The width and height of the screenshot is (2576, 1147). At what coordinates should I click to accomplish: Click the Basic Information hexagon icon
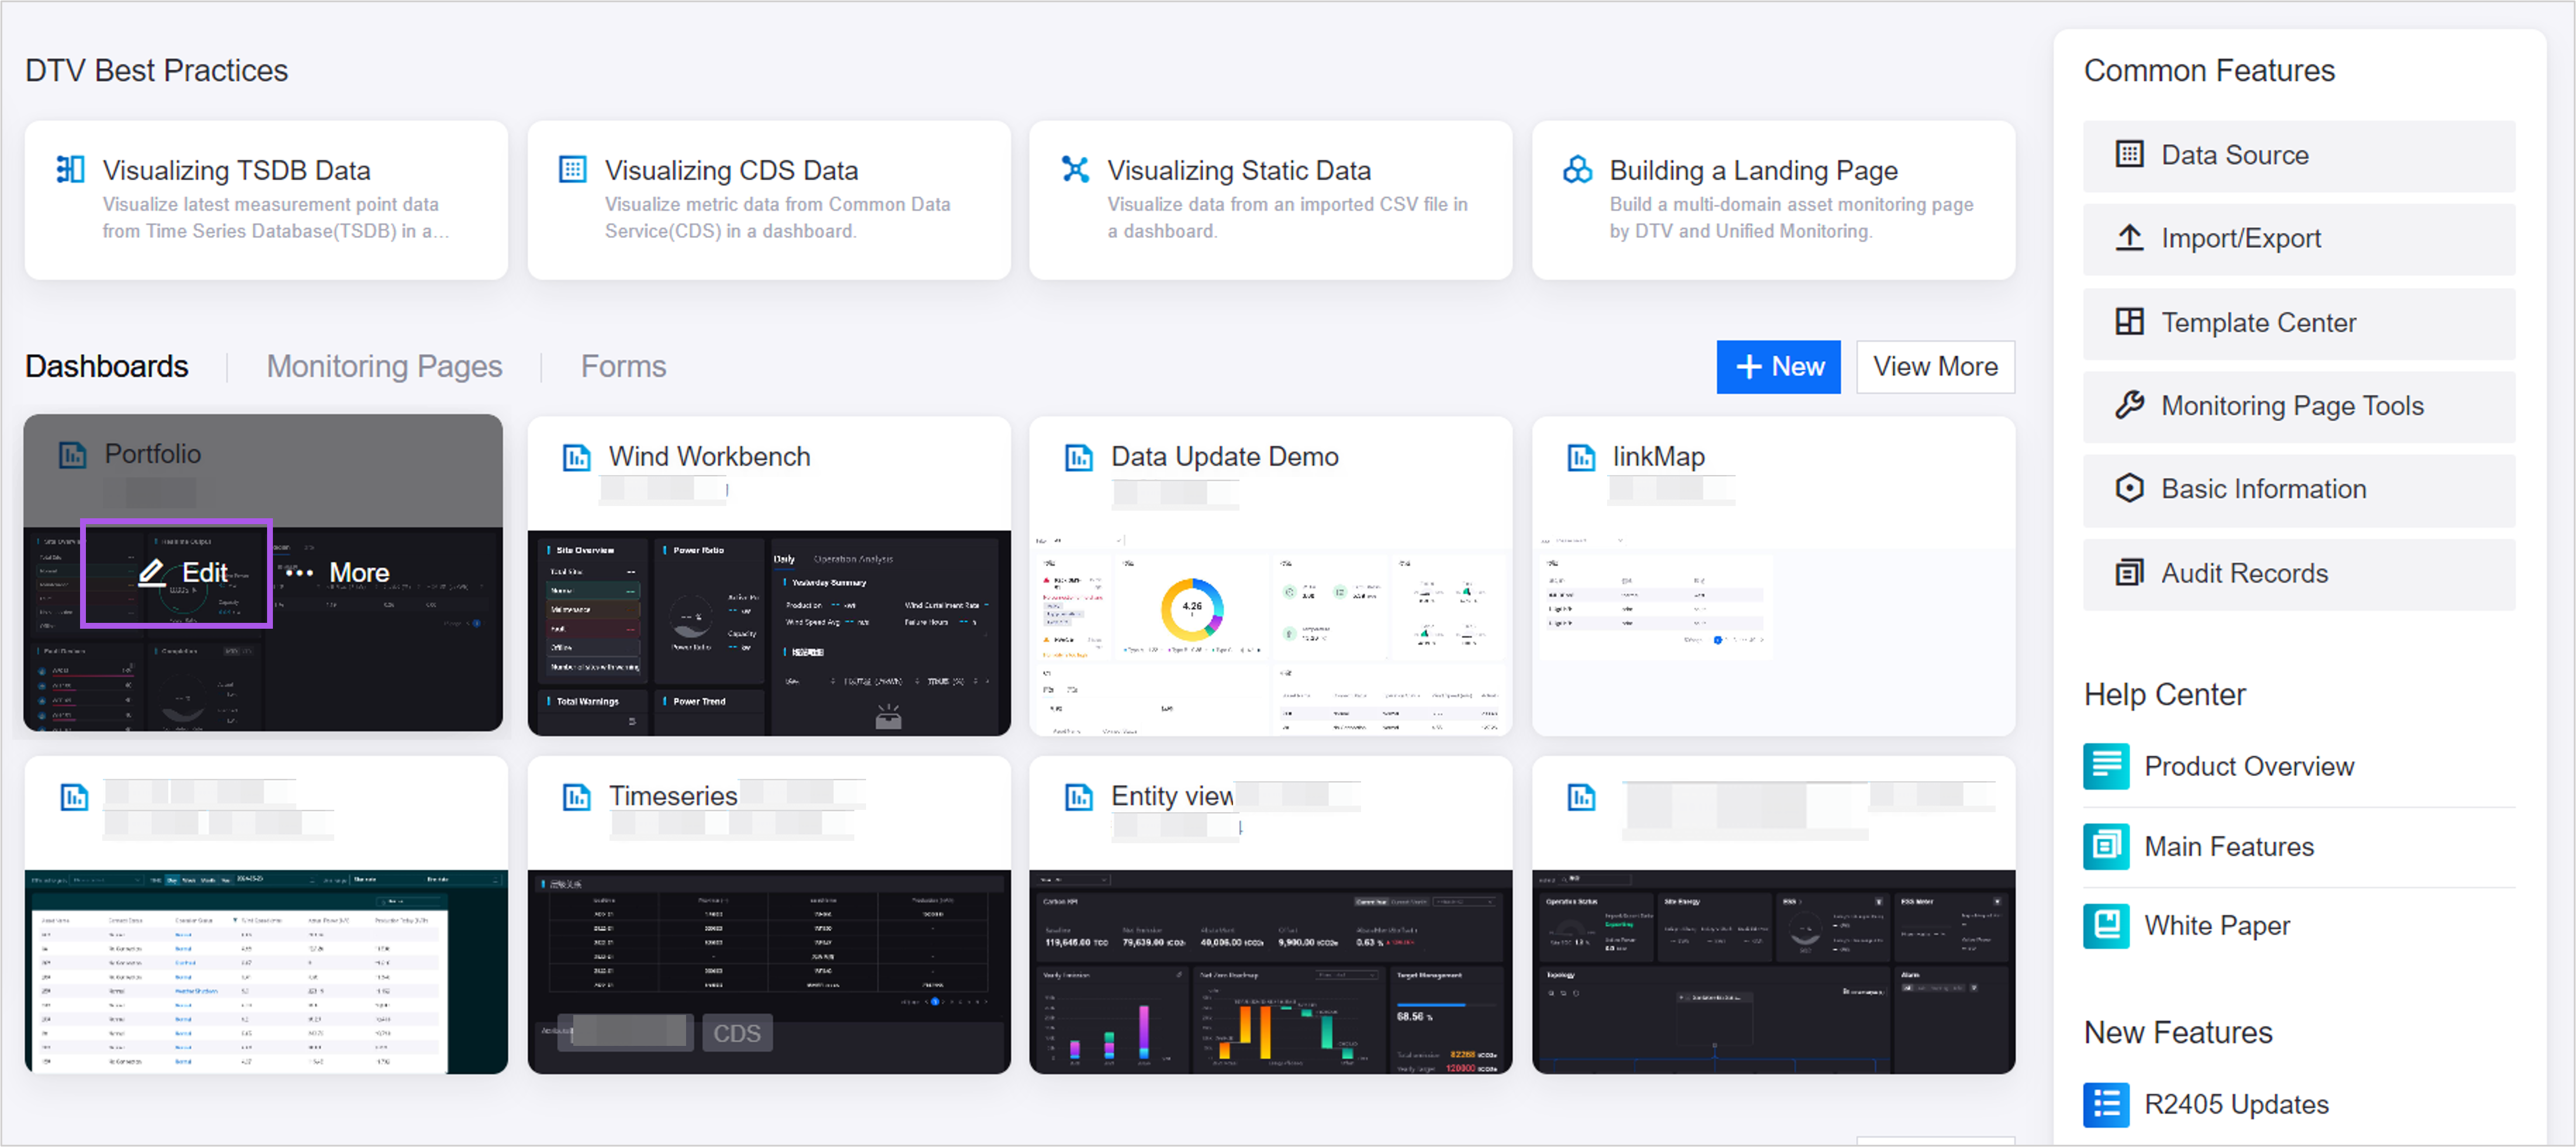pos(2129,488)
